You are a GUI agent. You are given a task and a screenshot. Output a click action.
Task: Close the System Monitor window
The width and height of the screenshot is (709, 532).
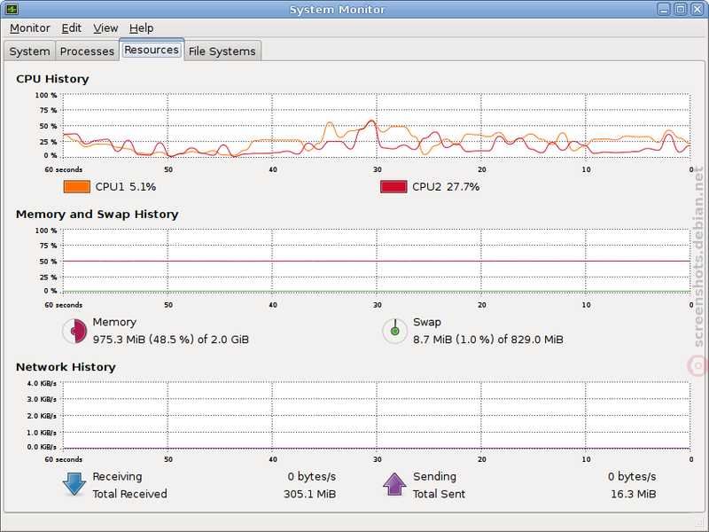coord(697,9)
